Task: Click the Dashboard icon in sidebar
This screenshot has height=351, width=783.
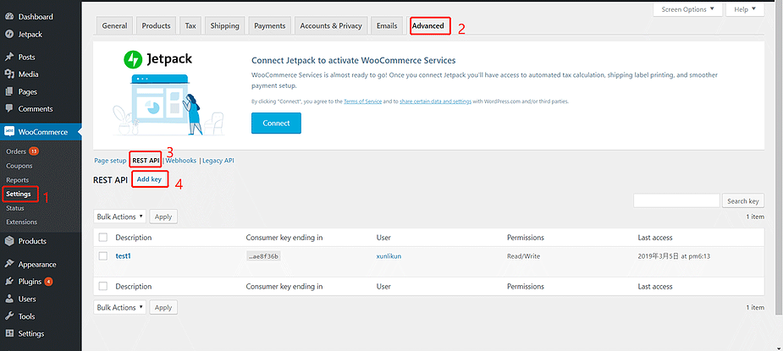Action: 9,16
